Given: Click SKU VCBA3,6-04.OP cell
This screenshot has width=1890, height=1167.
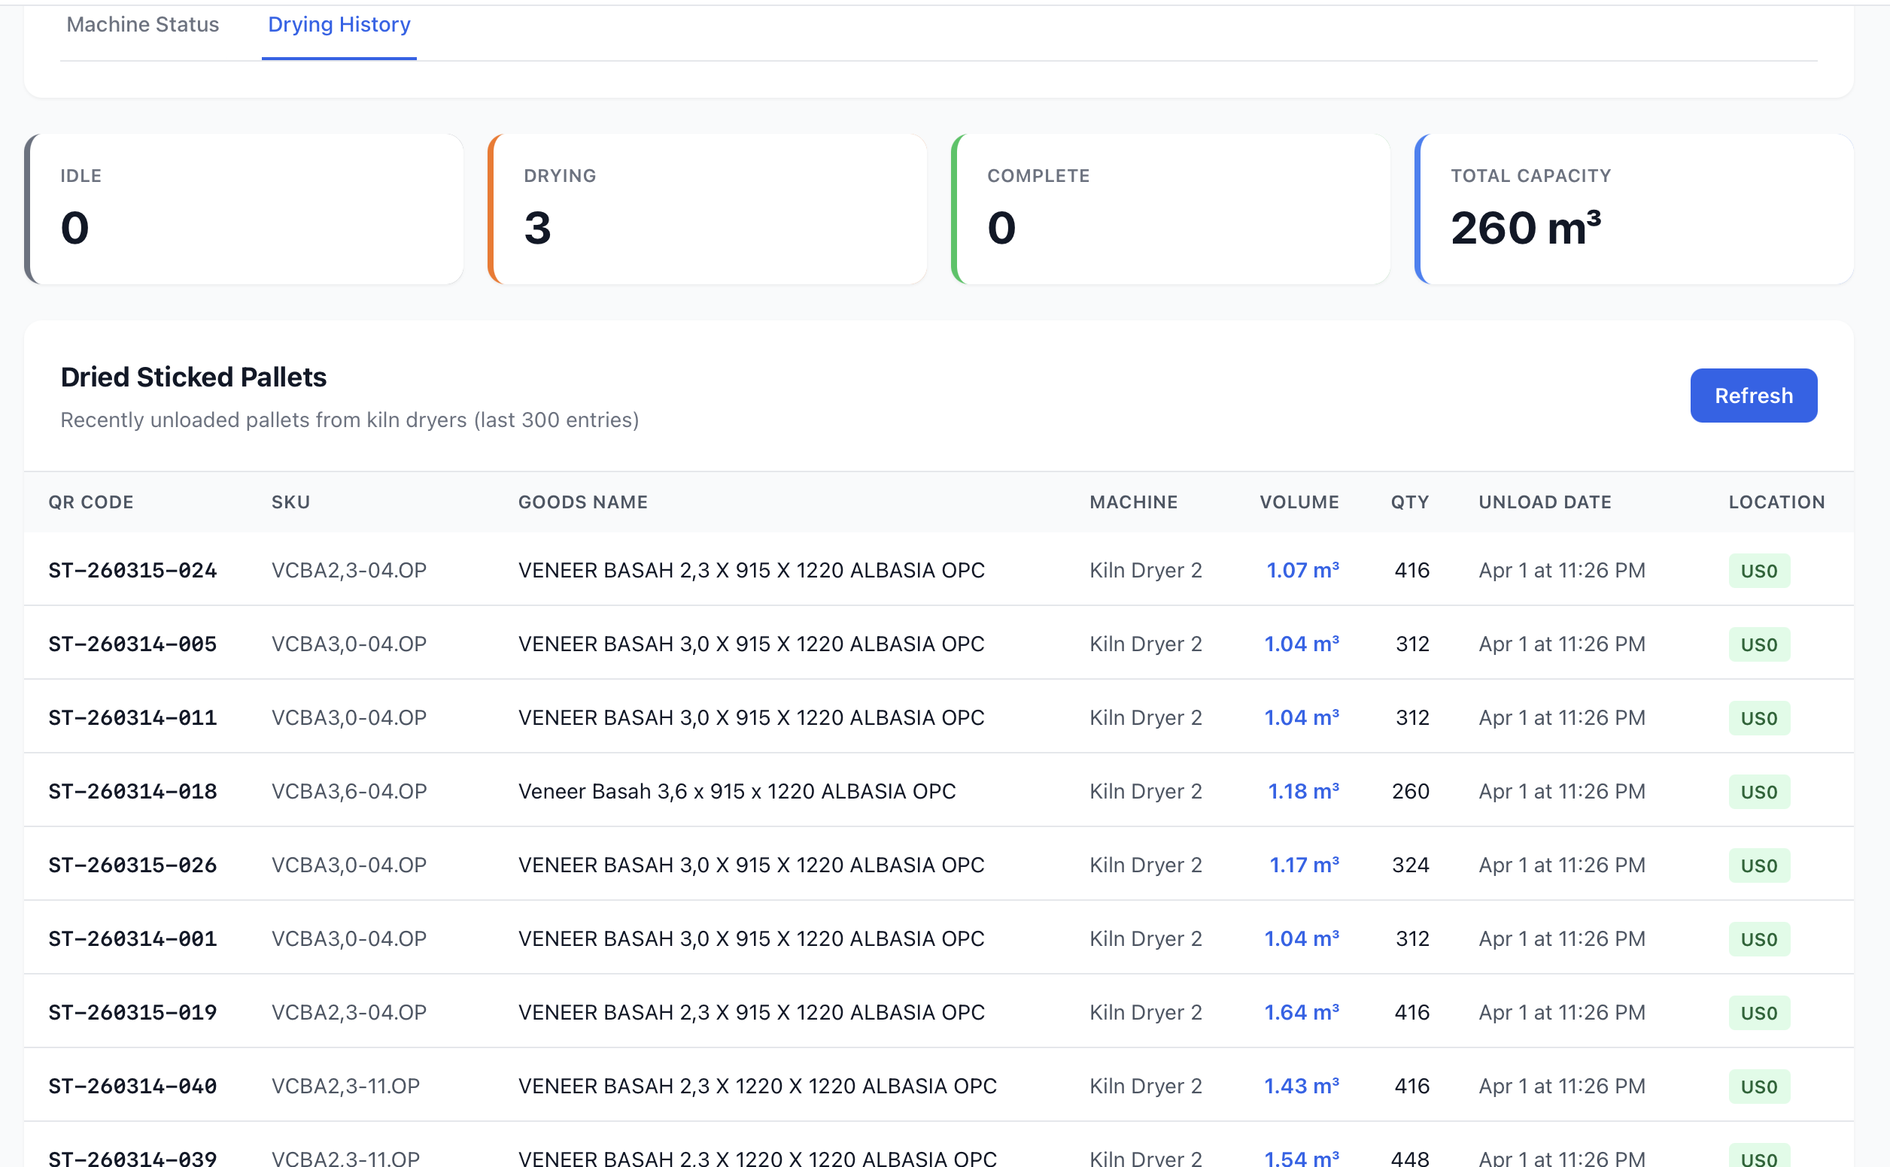Looking at the screenshot, I should coord(349,791).
